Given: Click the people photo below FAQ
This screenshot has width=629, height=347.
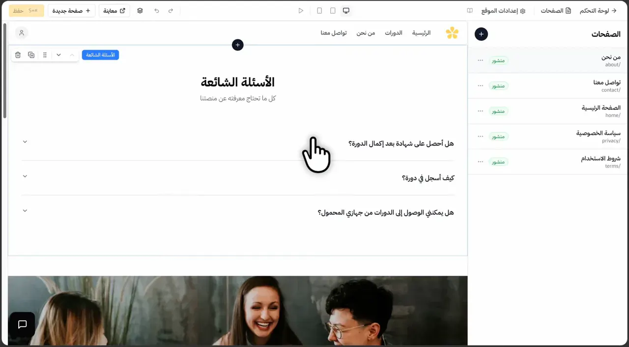Looking at the screenshot, I should (x=238, y=310).
